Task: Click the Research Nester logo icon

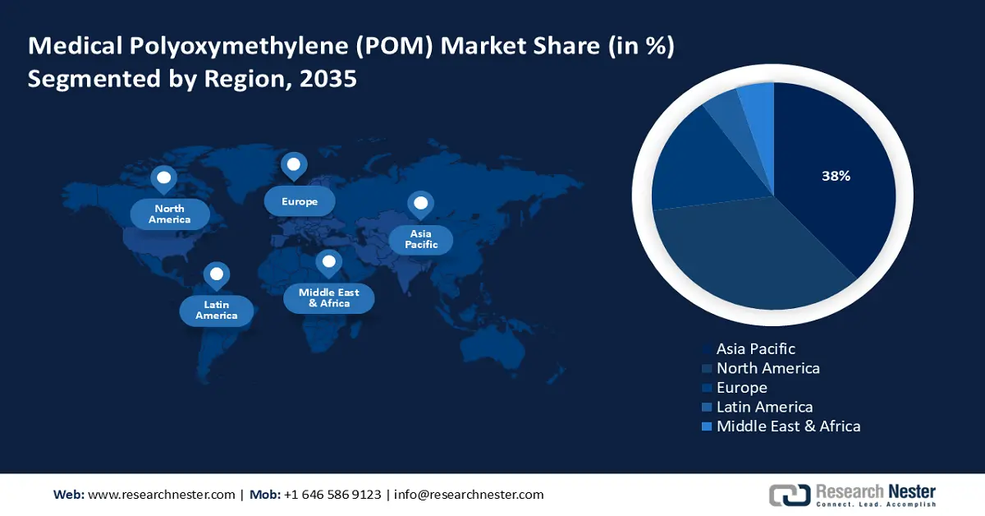Action: tap(789, 495)
